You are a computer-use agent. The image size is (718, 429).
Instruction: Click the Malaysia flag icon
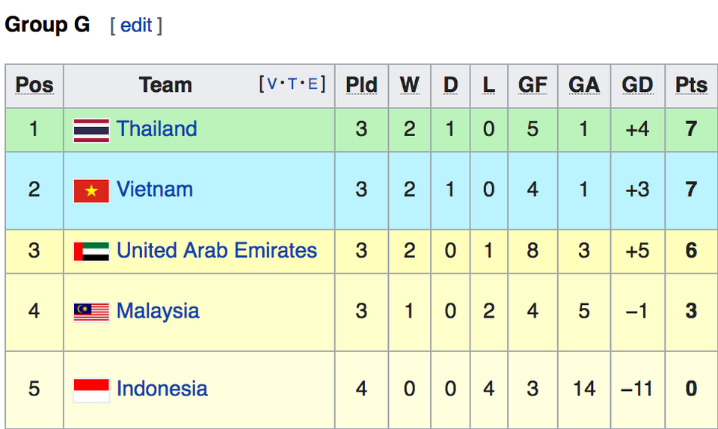(x=91, y=312)
